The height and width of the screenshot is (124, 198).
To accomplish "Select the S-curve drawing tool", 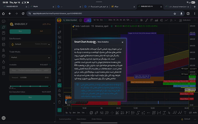I will pos(138,112).
